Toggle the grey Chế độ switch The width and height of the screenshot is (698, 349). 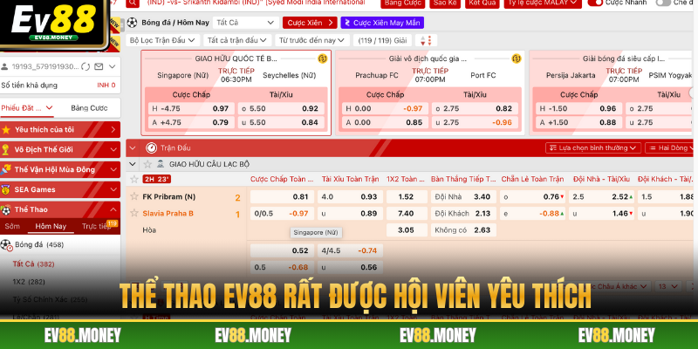[x=663, y=3]
